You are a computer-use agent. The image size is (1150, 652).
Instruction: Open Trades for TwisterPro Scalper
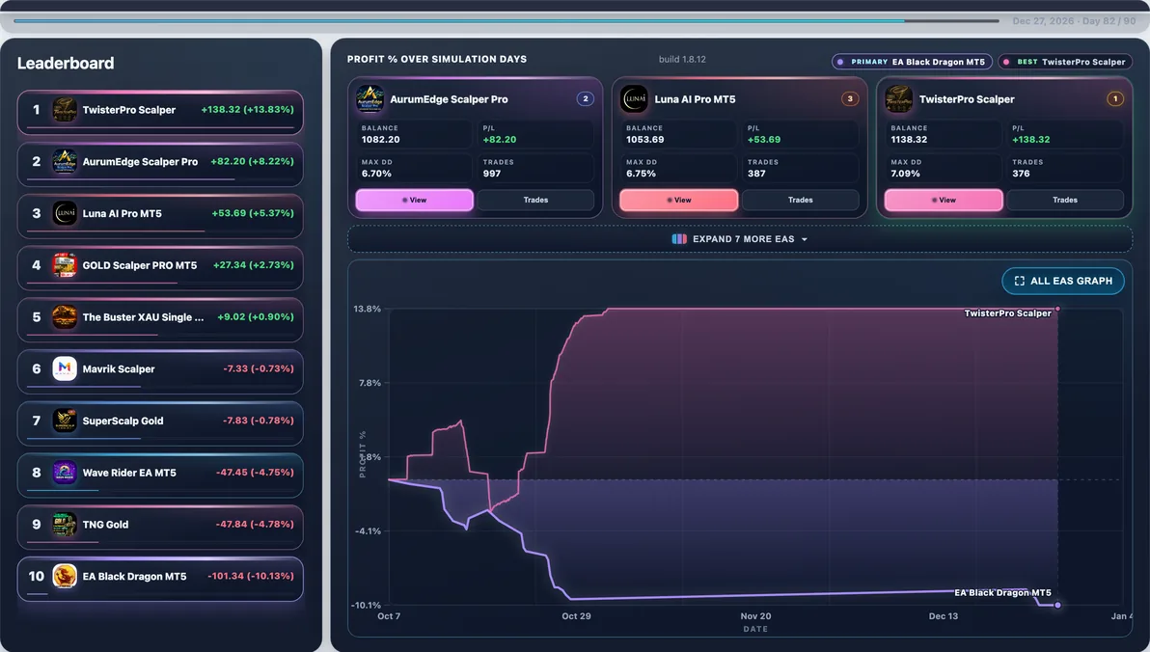tap(1065, 201)
